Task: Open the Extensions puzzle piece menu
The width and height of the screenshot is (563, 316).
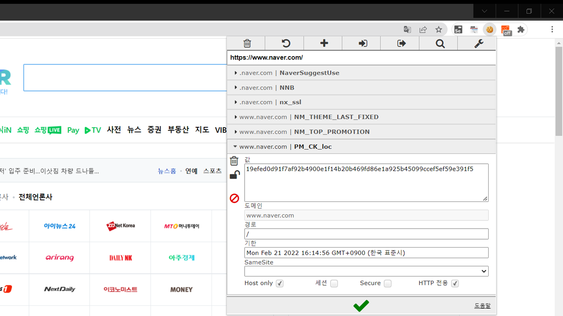Action: click(521, 29)
